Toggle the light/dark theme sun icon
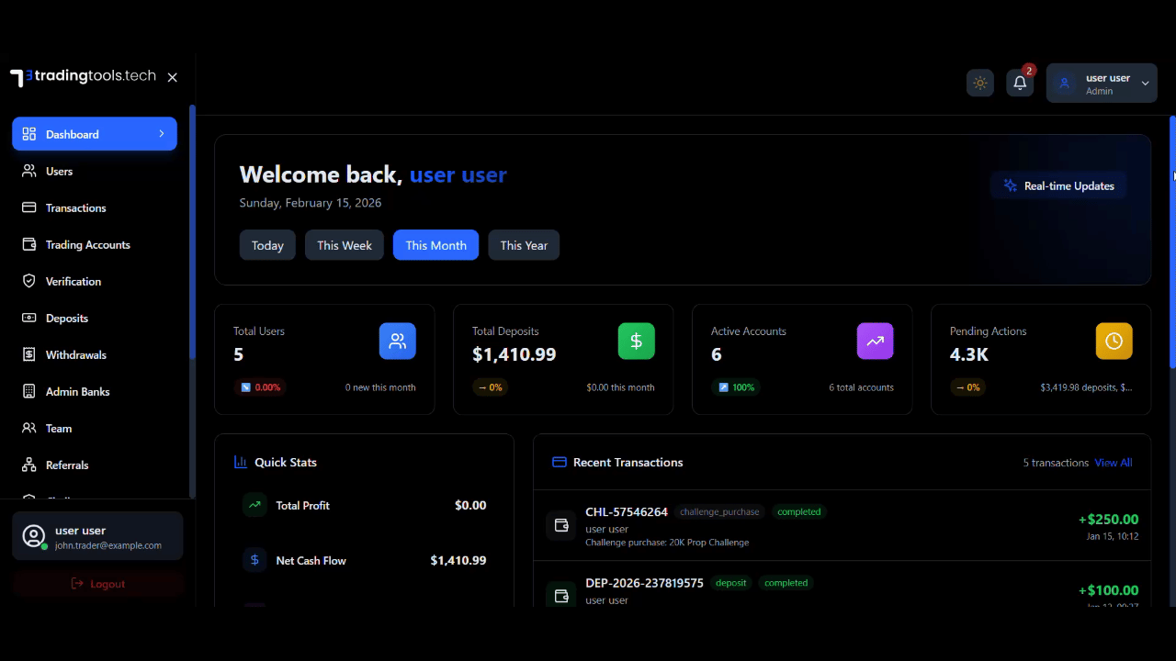This screenshot has height=661, width=1176. (980, 84)
